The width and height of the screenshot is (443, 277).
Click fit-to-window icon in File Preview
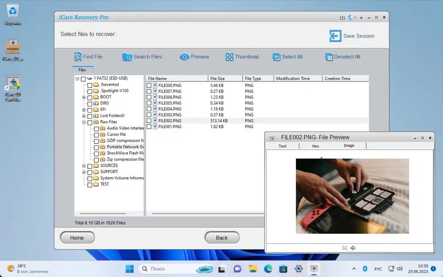(344, 248)
